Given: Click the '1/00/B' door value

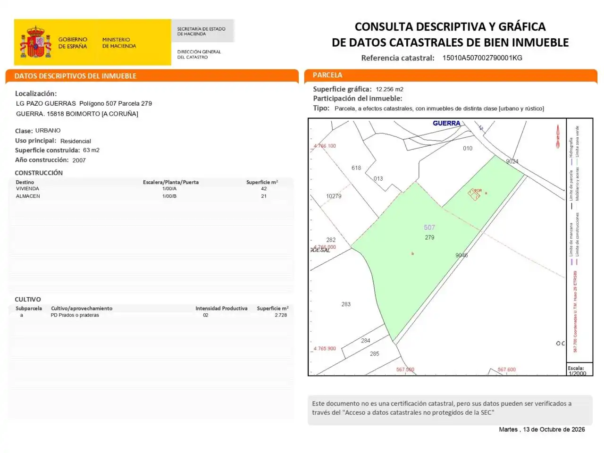Looking at the screenshot, I should [x=169, y=196].
